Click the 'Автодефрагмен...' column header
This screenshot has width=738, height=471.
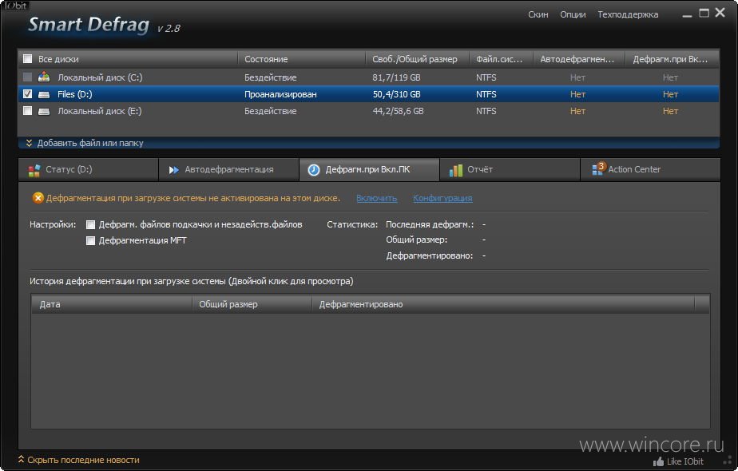(579, 59)
